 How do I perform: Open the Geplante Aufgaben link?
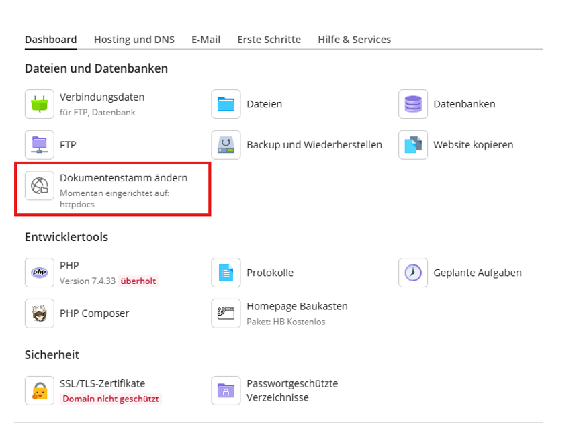click(478, 273)
